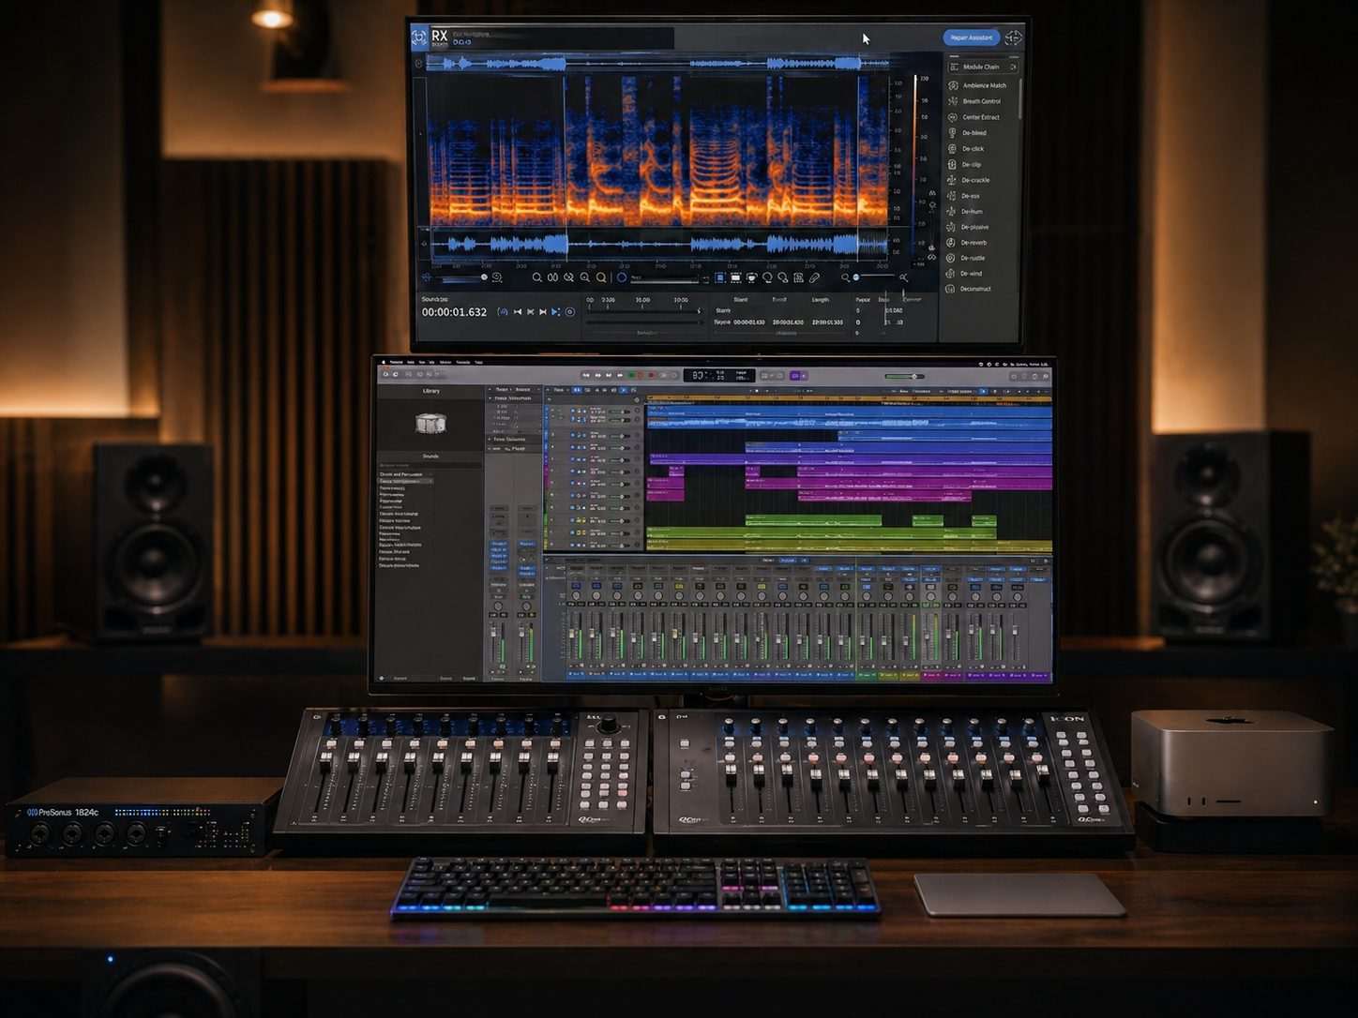Click the gear icon at Library panel bottom
This screenshot has height=1018, width=1358.
pos(381,678)
